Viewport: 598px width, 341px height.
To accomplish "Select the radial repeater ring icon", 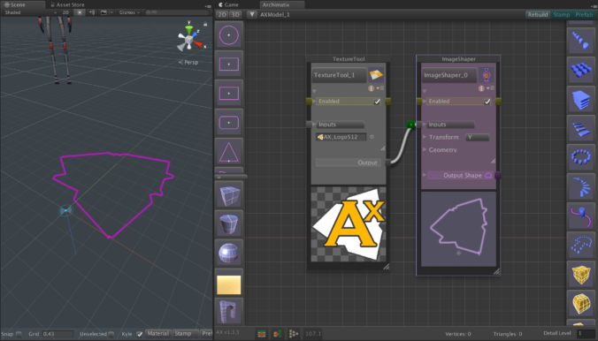I will point(581,157).
